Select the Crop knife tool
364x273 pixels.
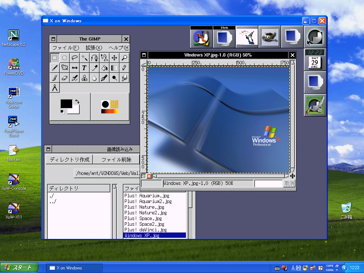(x=55, y=68)
